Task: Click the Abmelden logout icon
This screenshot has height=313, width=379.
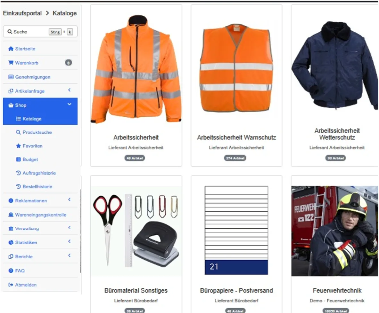Action: point(11,285)
